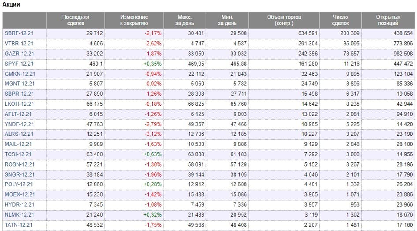Screen dimensions: 417x231
Task: Open the YNDF-12.21 futures link
Action: (19, 124)
